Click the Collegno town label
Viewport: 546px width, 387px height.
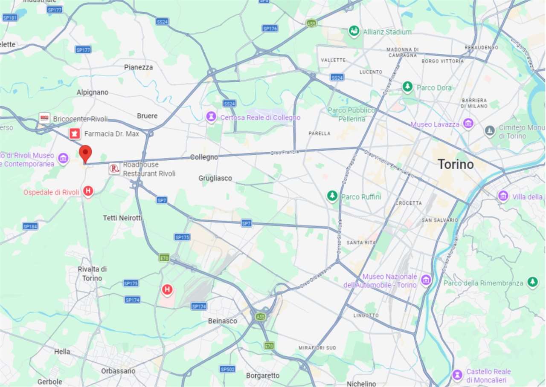pos(204,157)
